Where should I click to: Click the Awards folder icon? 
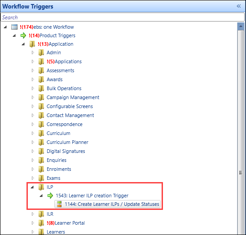(41, 79)
